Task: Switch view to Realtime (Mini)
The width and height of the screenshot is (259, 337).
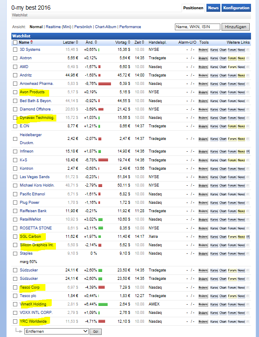Action: tap(58, 27)
